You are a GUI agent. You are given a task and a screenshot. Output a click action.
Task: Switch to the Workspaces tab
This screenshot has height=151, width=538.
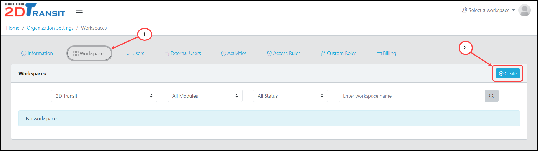pyautogui.click(x=90, y=54)
